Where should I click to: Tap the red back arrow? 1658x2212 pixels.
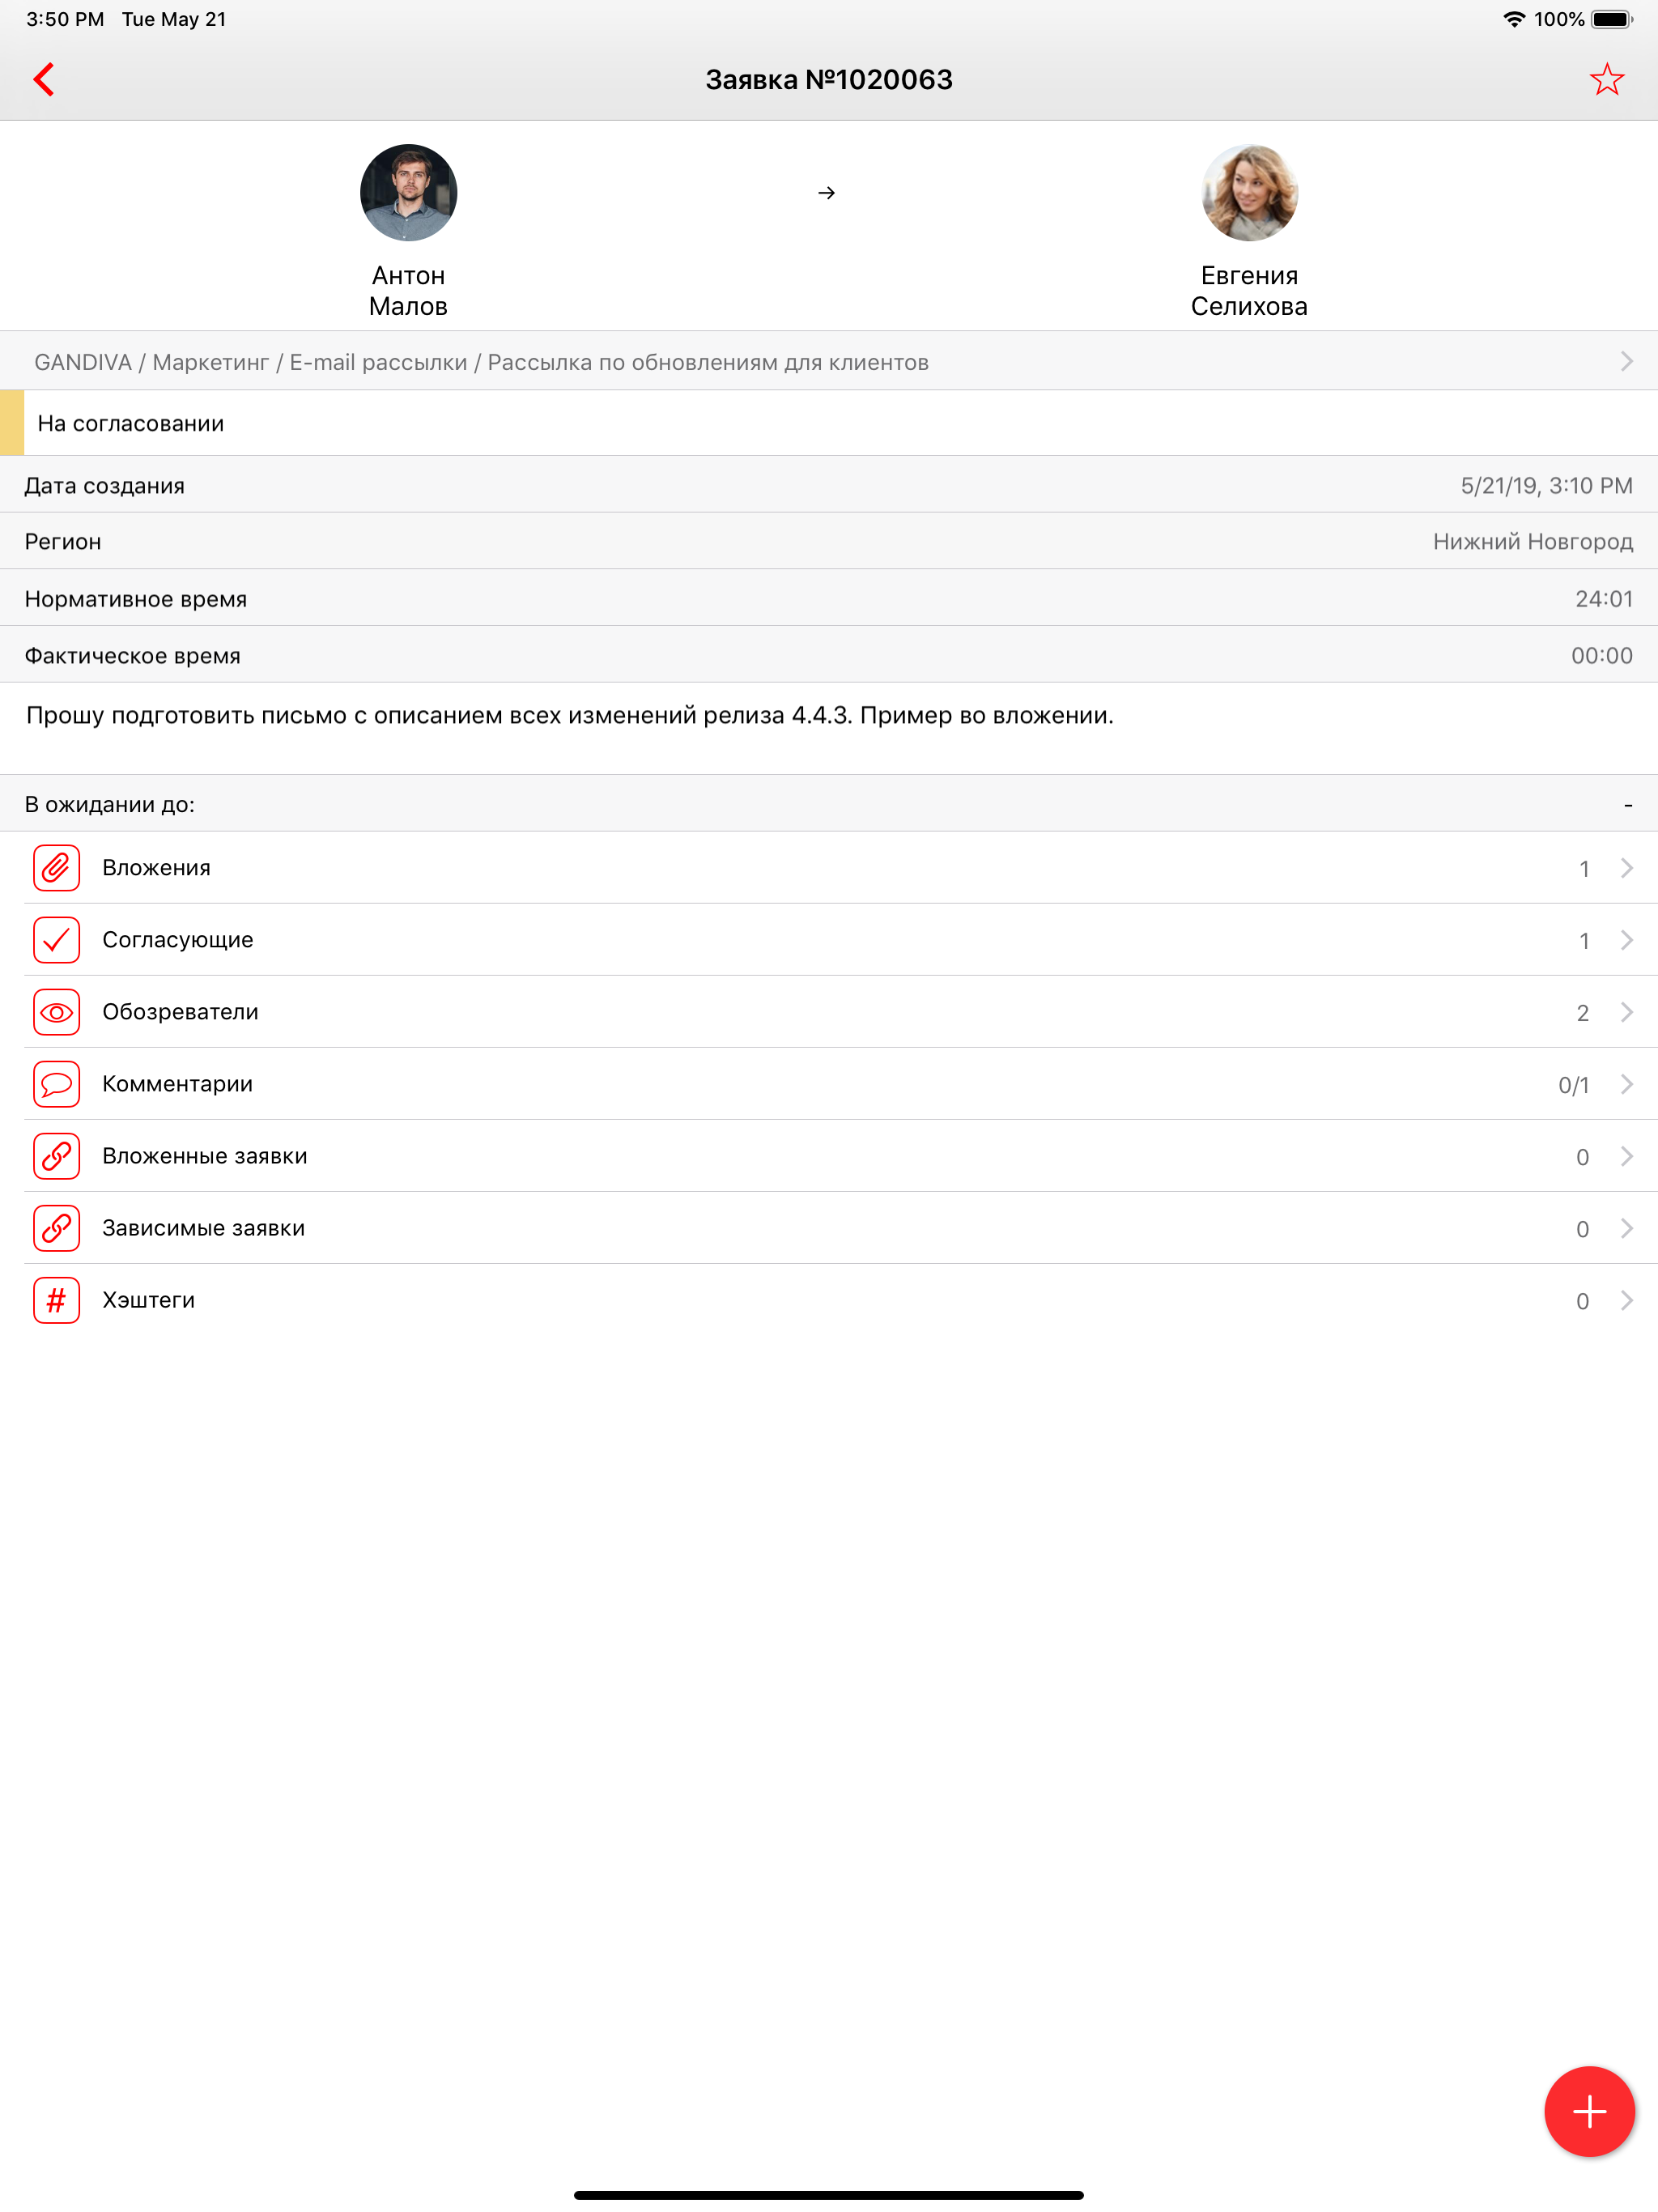tap(44, 79)
